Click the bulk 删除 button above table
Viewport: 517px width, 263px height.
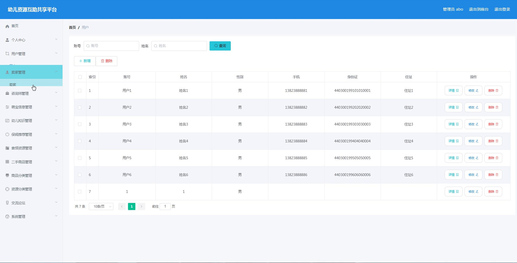point(107,61)
